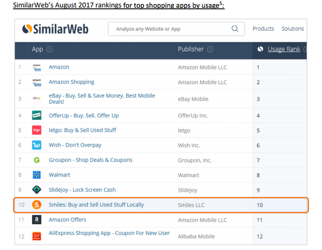Click the Wish app icon
This screenshot has width=322, height=250.
[x=36, y=145]
